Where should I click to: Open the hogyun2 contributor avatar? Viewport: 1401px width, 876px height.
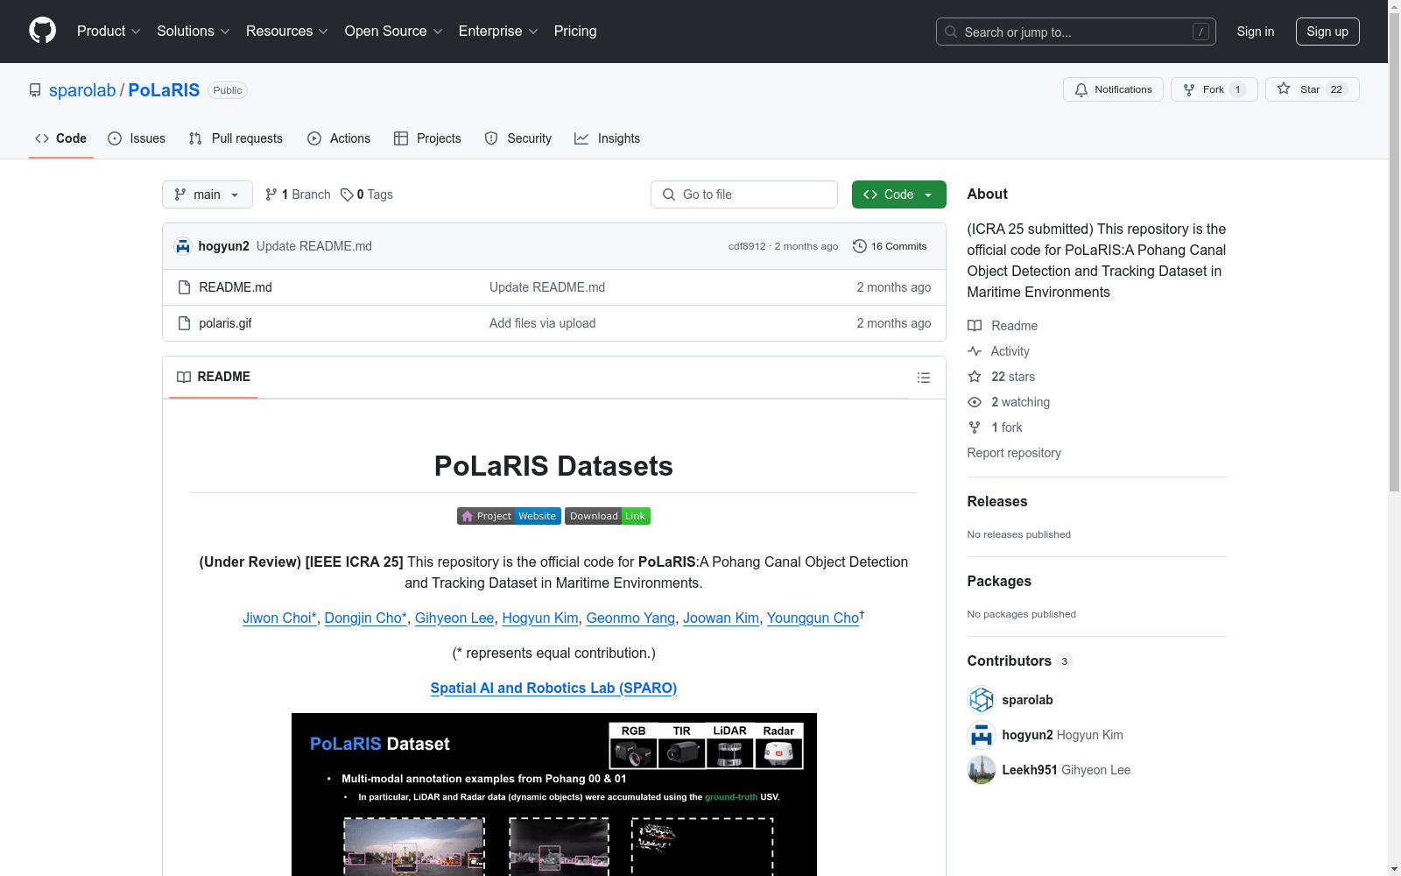982,735
